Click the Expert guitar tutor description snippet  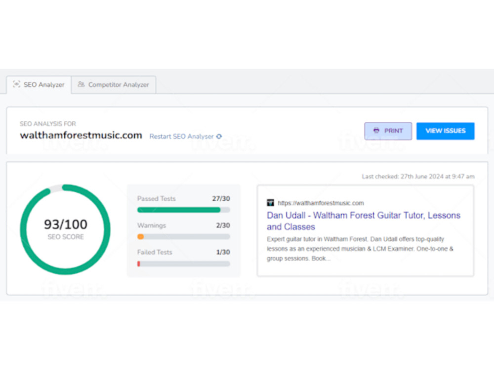pyautogui.click(x=360, y=249)
